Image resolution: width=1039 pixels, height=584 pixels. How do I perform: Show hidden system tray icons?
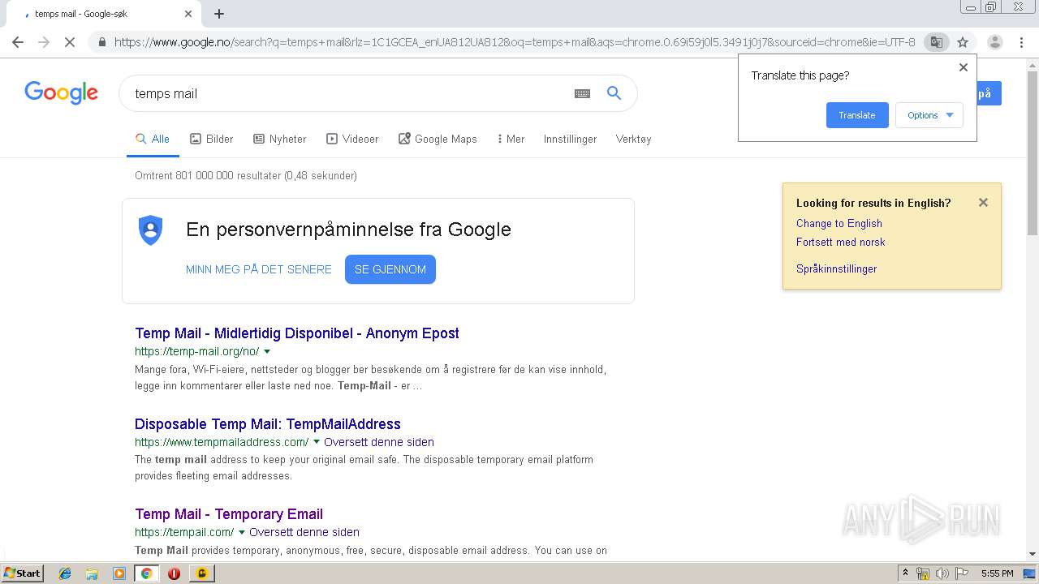click(906, 573)
